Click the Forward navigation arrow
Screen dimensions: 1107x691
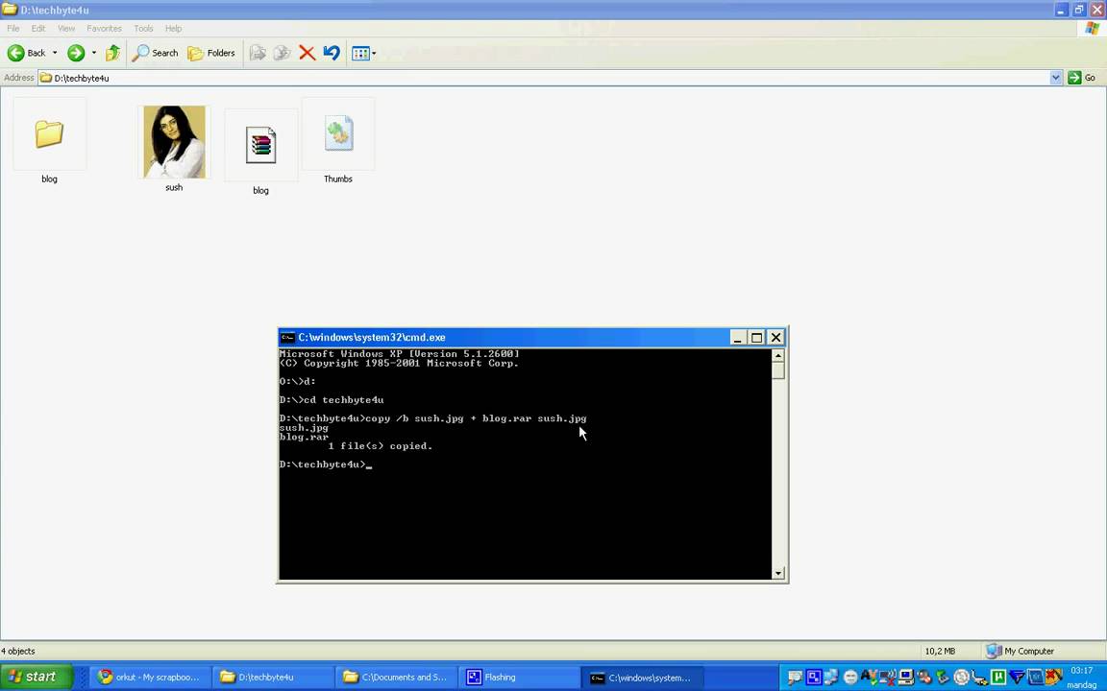pyautogui.click(x=76, y=53)
